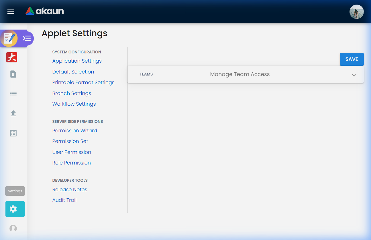Expand the Manage Team Access chevron

click(354, 75)
